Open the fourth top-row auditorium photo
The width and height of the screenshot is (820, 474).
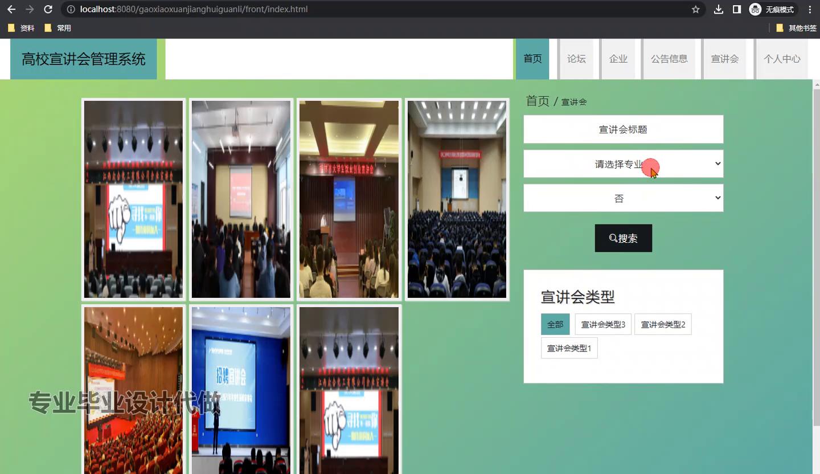(457, 199)
